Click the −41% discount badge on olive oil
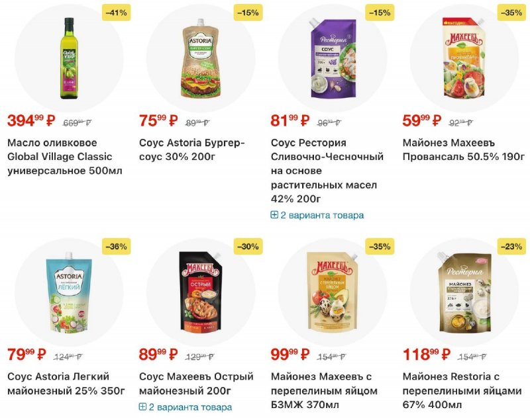 pos(116,12)
